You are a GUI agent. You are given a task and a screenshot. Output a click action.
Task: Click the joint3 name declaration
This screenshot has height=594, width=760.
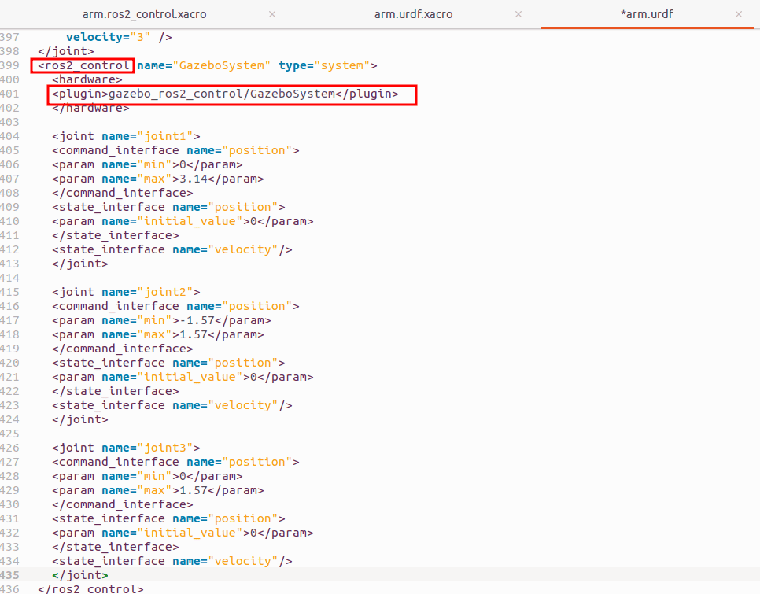click(126, 448)
